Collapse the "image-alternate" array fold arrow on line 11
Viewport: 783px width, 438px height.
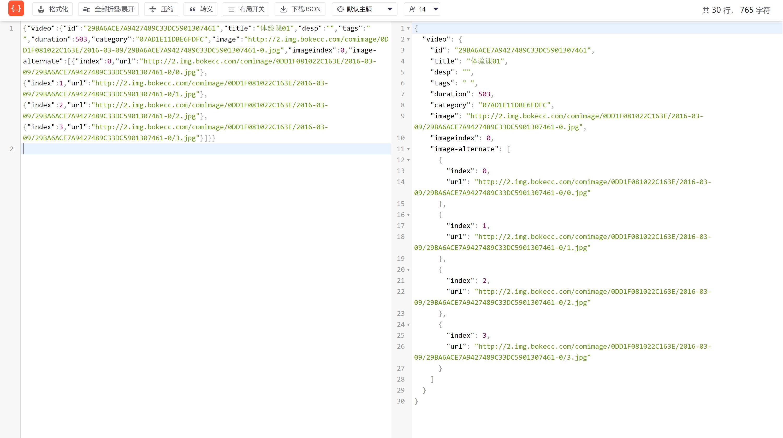coord(408,149)
